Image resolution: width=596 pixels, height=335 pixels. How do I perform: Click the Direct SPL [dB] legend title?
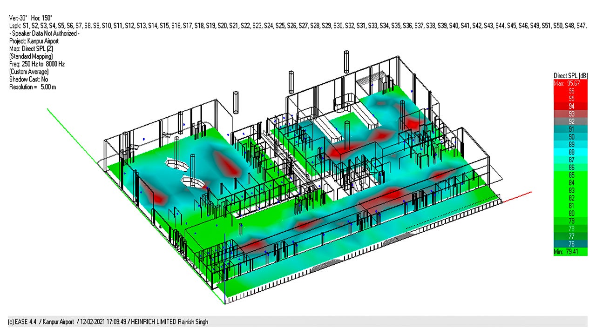pos(570,76)
